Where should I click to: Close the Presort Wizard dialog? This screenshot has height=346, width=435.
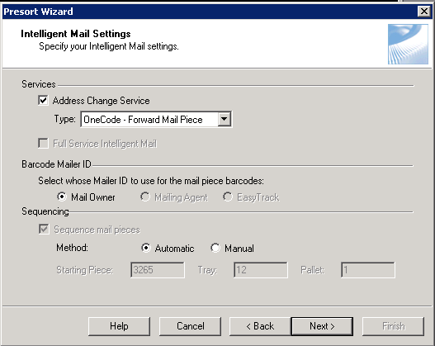coord(424,12)
